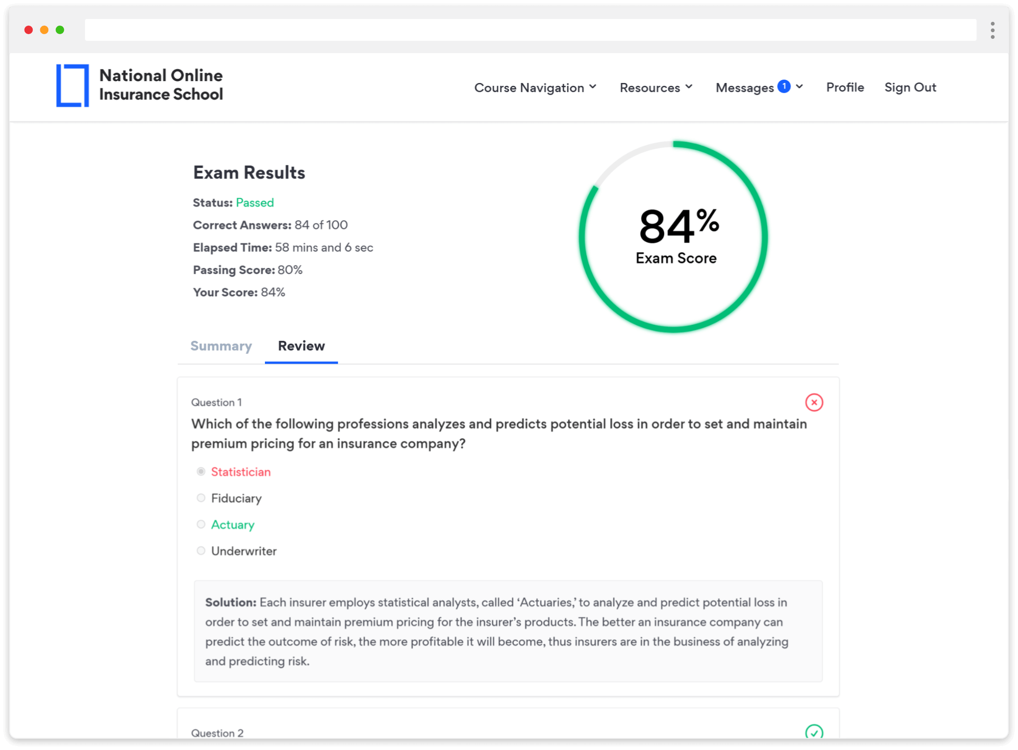Image resolution: width=1018 pixels, height=750 pixels.
Task: Click the yellow minimize window dot
Action: coord(44,30)
